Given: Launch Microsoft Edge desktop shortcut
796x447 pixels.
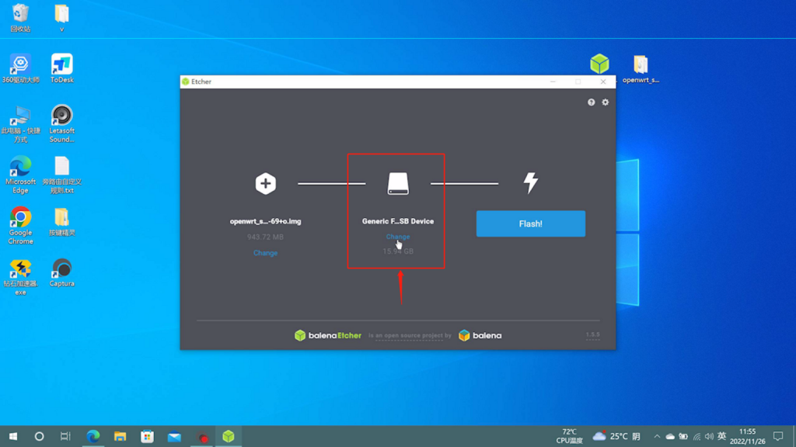Looking at the screenshot, I should [20, 175].
